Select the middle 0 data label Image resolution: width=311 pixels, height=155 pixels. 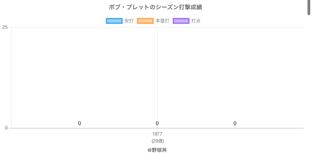point(157,123)
